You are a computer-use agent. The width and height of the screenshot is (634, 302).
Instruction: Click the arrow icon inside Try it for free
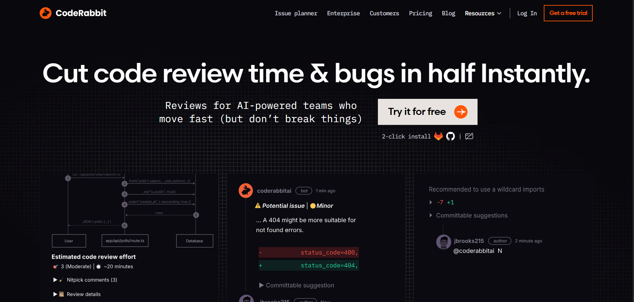pos(461,112)
